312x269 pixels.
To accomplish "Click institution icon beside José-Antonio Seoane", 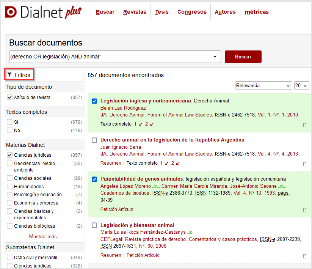I will click(x=281, y=187).
